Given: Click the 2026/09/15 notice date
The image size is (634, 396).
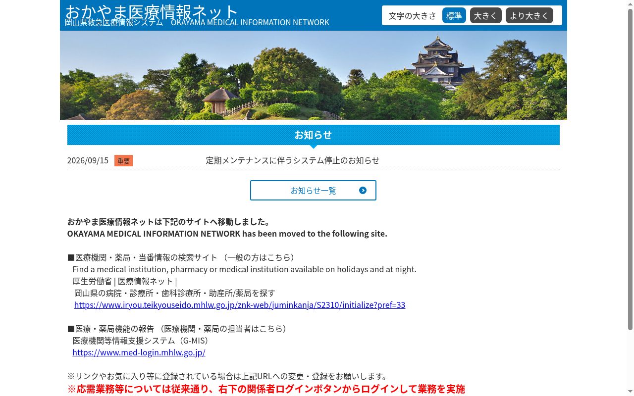Looking at the screenshot, I should [x=88, y=160].
